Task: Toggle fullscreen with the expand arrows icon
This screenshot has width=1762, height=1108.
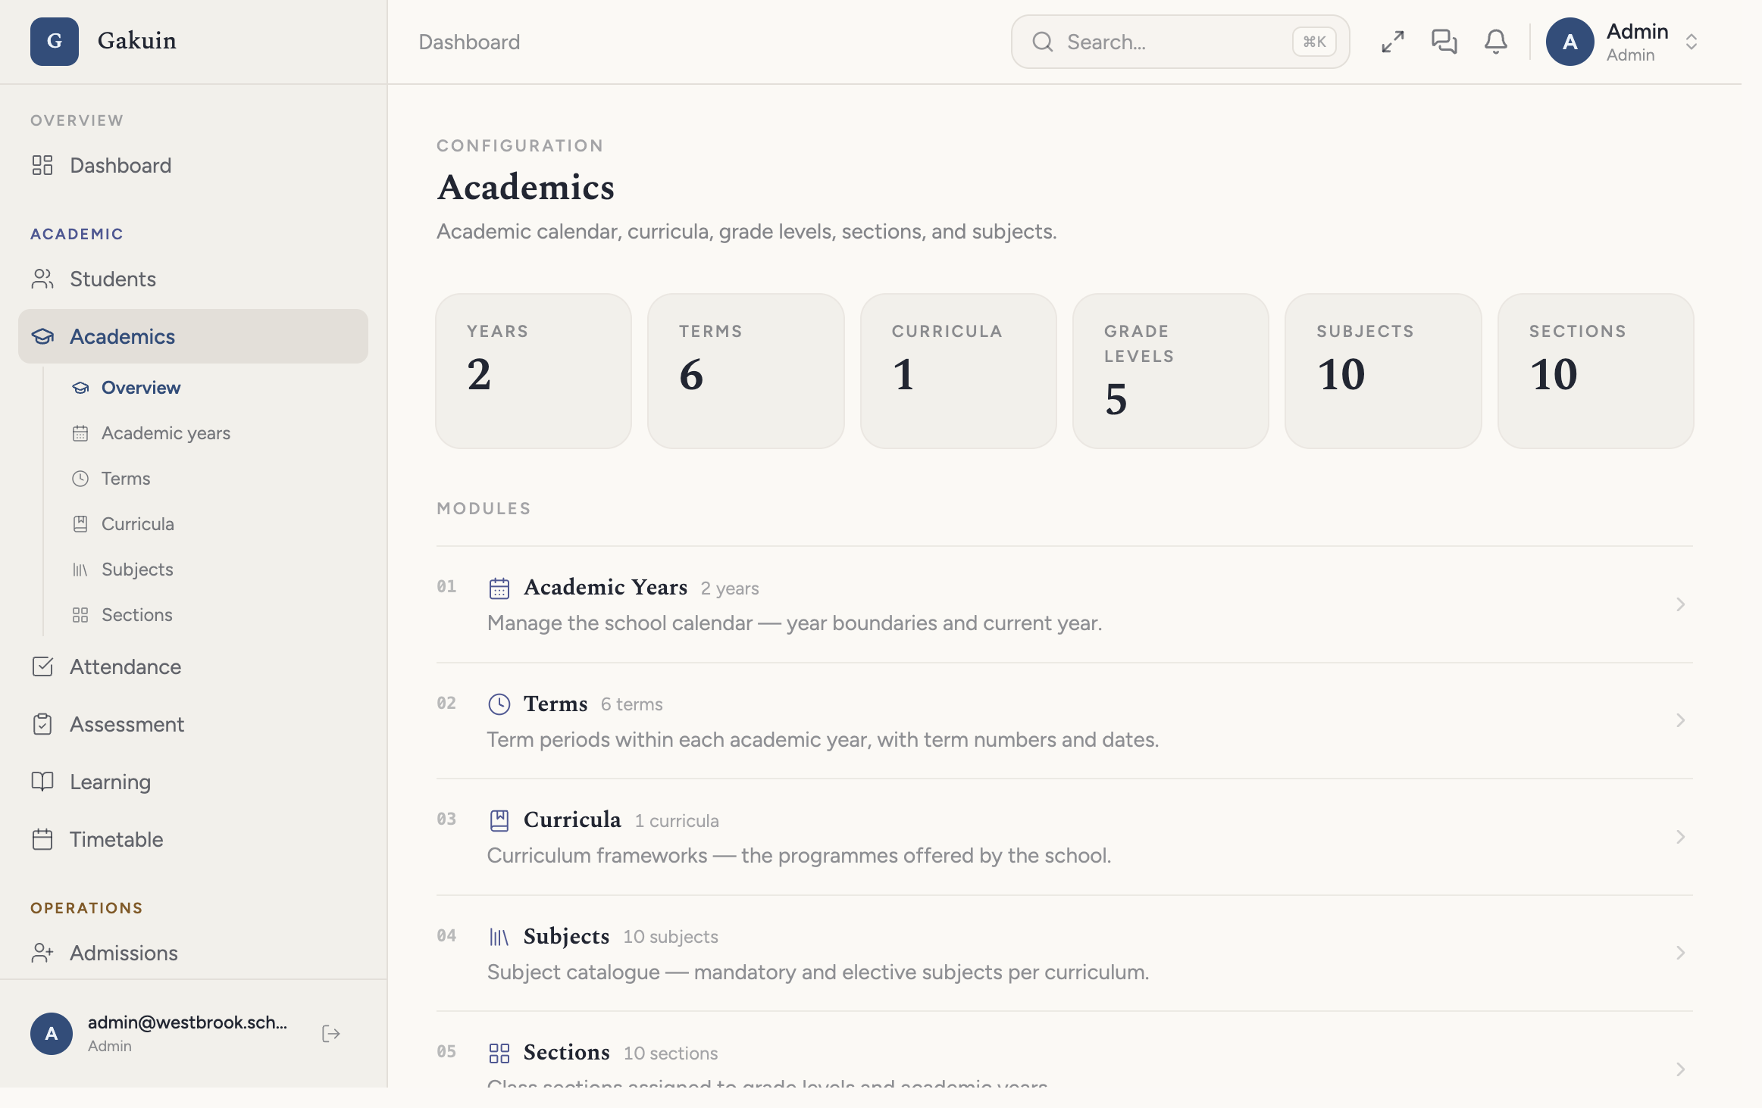Action: [x=1393, y=42]
